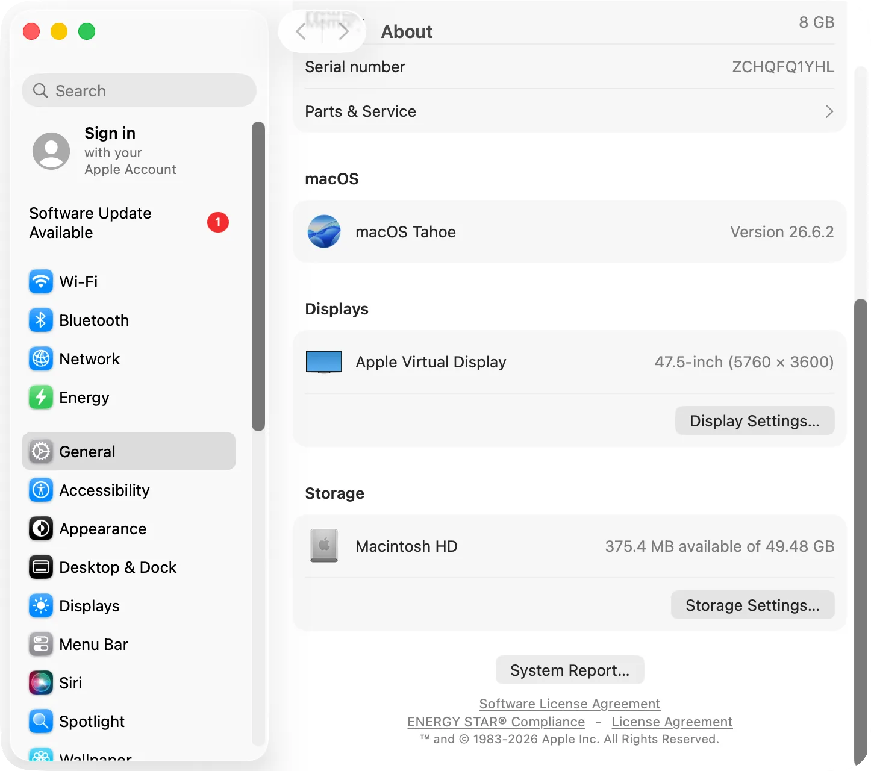This screenshot has width=871, height=771.
Task: Click the System Report button
Action: click(570, 670)
